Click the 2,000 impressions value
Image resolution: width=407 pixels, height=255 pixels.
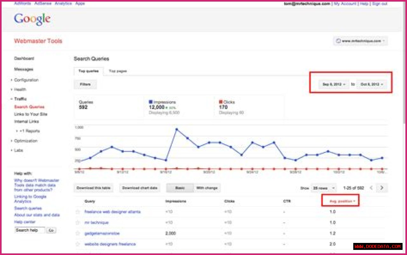point(171,233)
